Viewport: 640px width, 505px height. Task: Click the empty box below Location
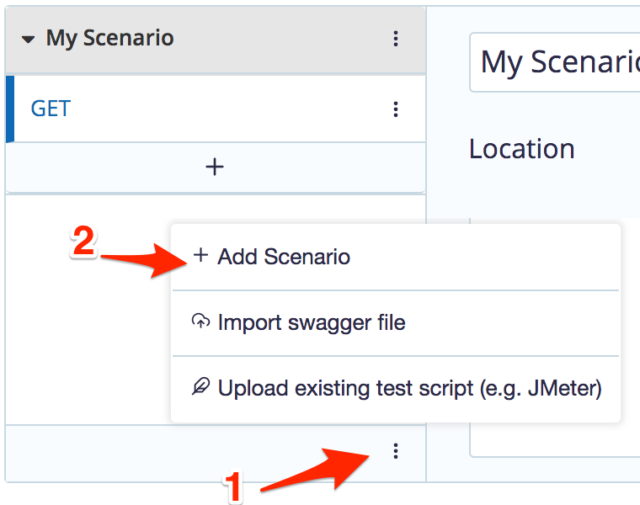(x=555, y=338)
